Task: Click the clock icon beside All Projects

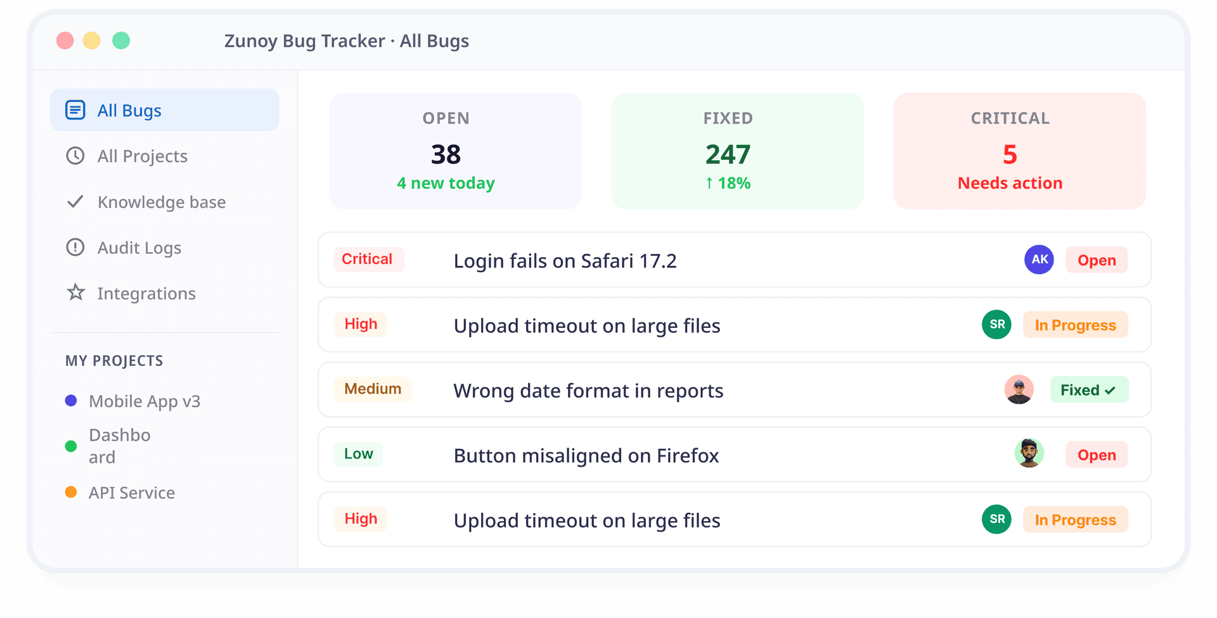Action: pyautogui.click(x=75, y=156)
